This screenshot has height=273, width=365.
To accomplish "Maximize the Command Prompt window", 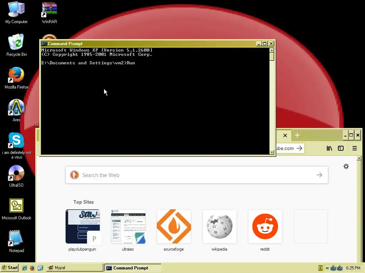I will (x=265, y=44).
